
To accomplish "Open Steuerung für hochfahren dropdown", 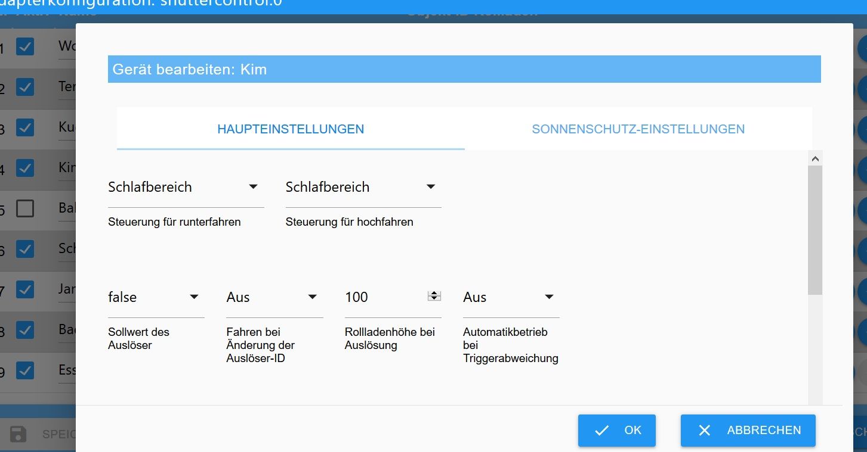I will click(x=363, y=187).
